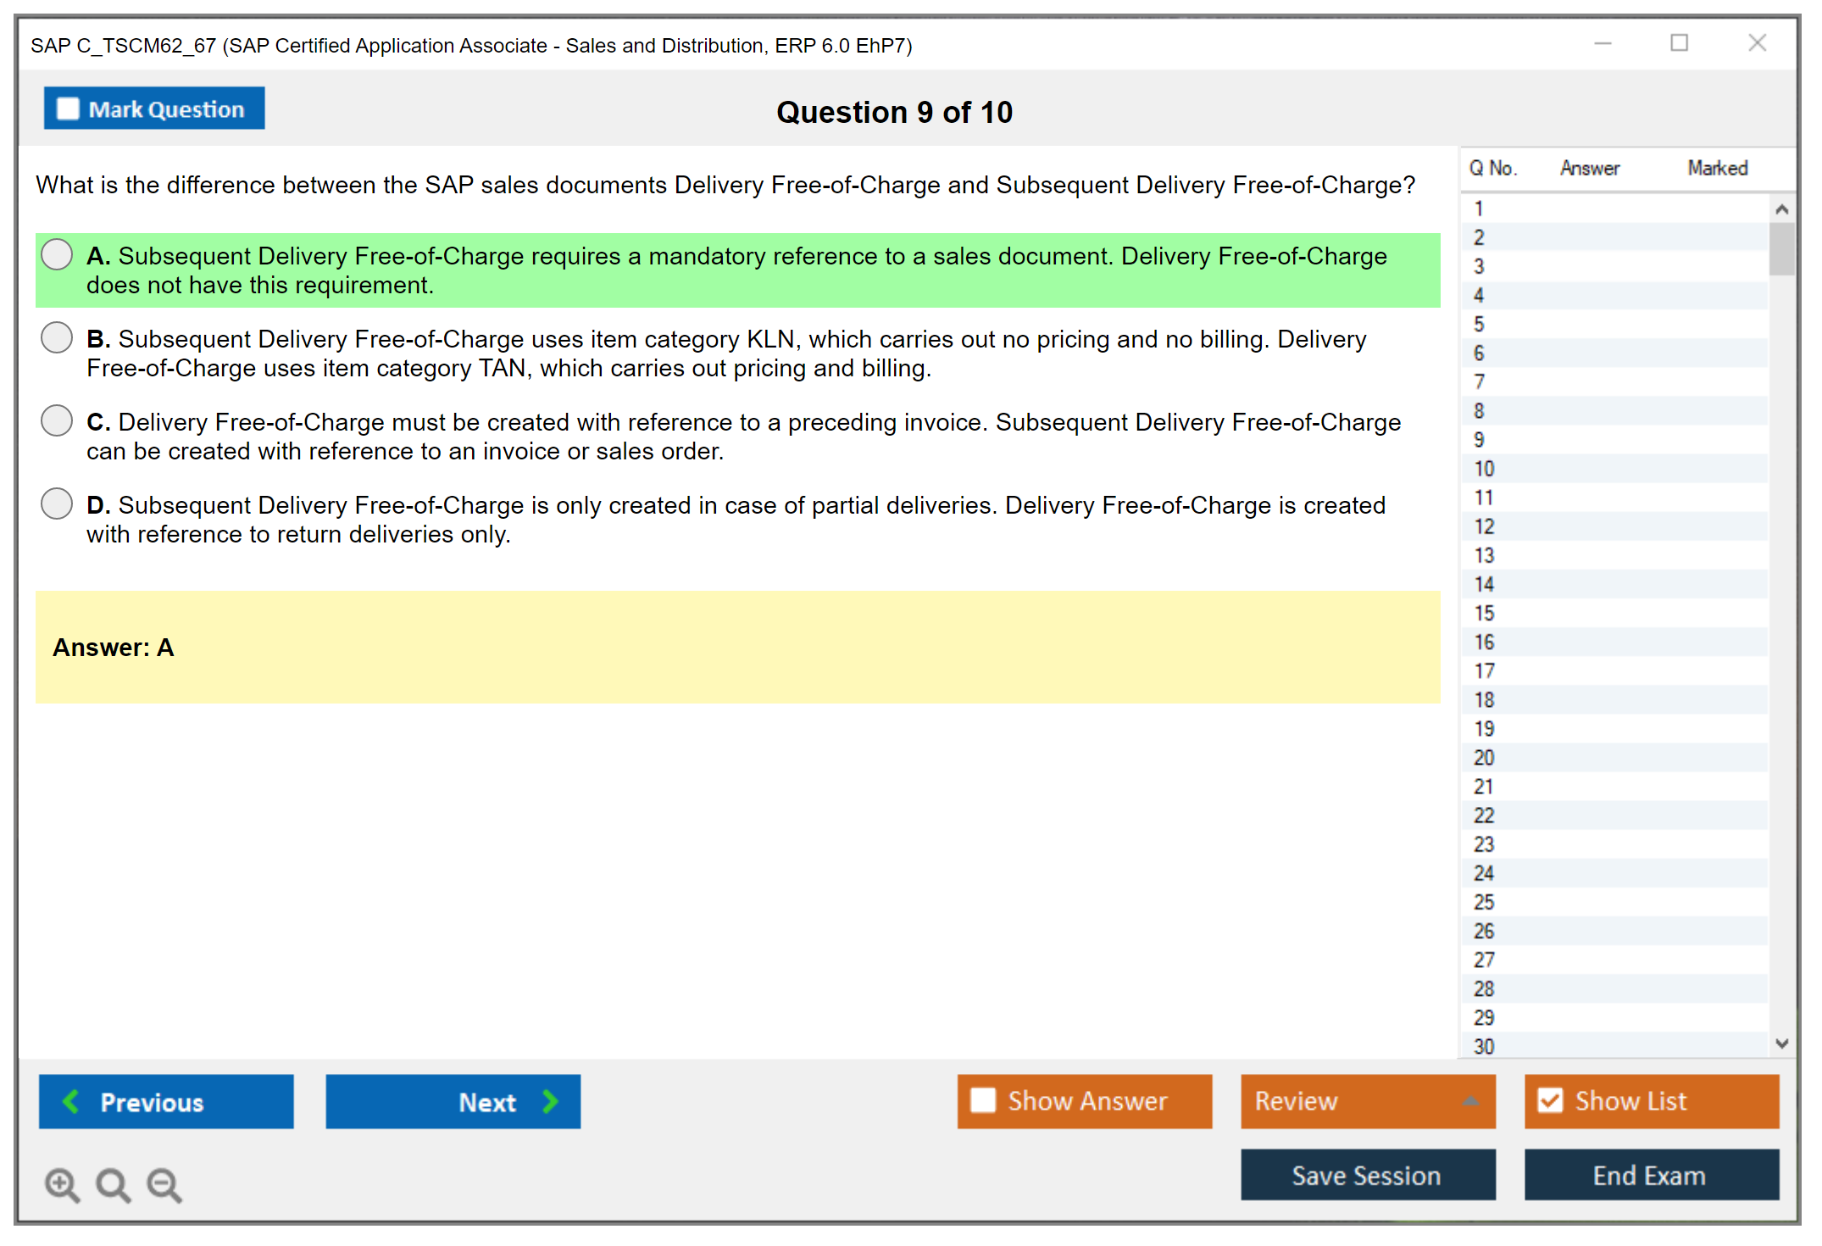Click the green right arrow on Next

tap(550, 1101)
